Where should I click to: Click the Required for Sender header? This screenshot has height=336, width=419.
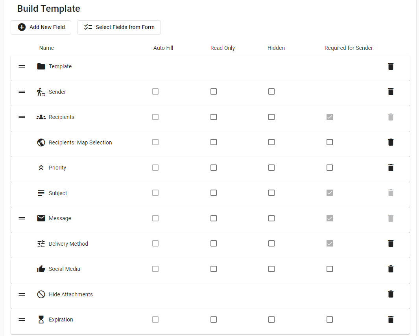tap(349, 48)
